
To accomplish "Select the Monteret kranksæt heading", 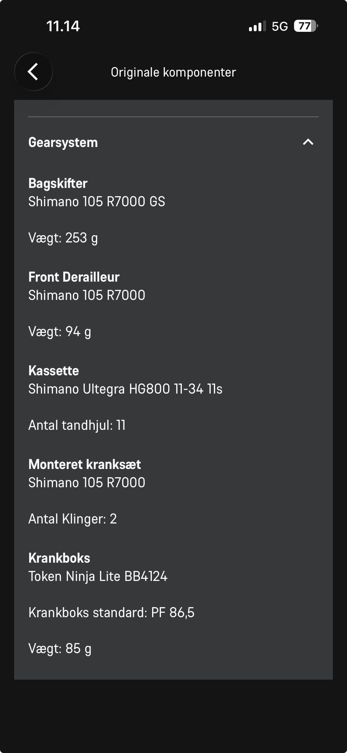I will point(85,465).
